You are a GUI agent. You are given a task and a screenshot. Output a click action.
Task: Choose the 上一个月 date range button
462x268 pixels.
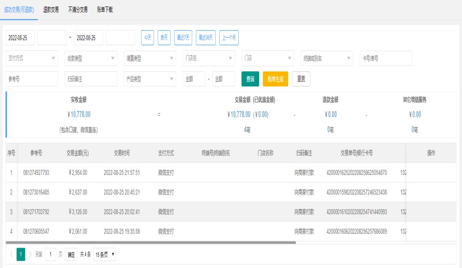229,38
